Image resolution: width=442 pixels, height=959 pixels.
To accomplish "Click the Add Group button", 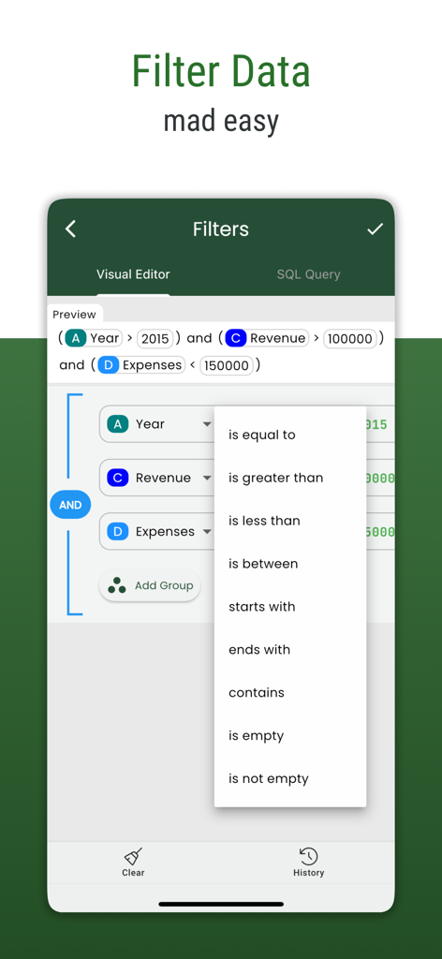I will point(150,585).
